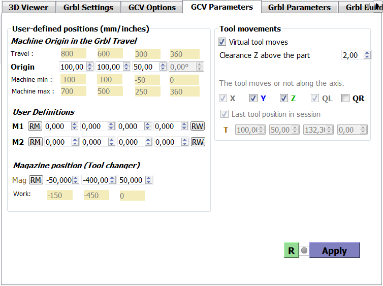
Task: Click the Travel value 300
Action: coord(147,54)
